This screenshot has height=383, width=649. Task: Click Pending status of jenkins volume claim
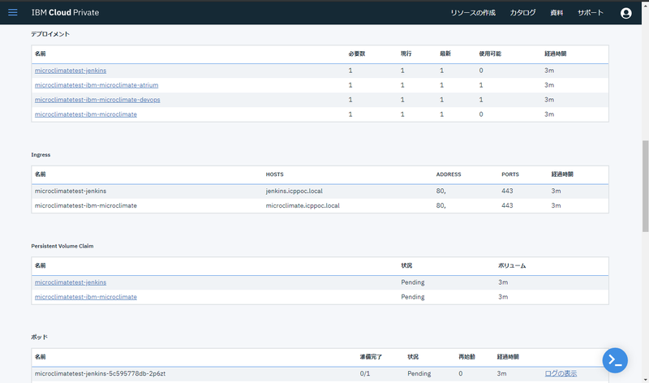pos(413,282)
